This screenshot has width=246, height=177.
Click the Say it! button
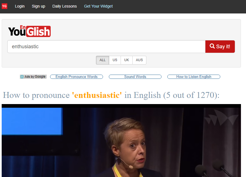[220, 47]
